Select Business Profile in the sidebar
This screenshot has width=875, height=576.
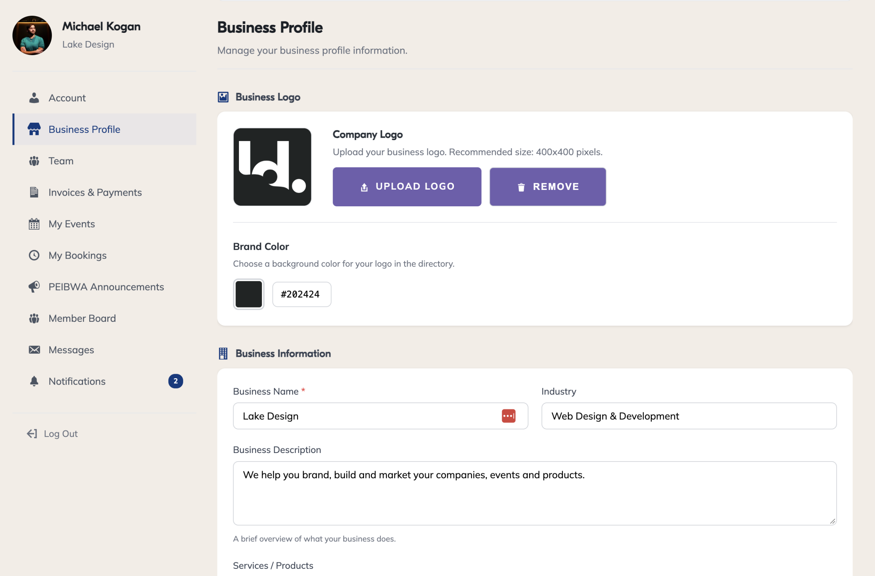(x=104, y=129)
